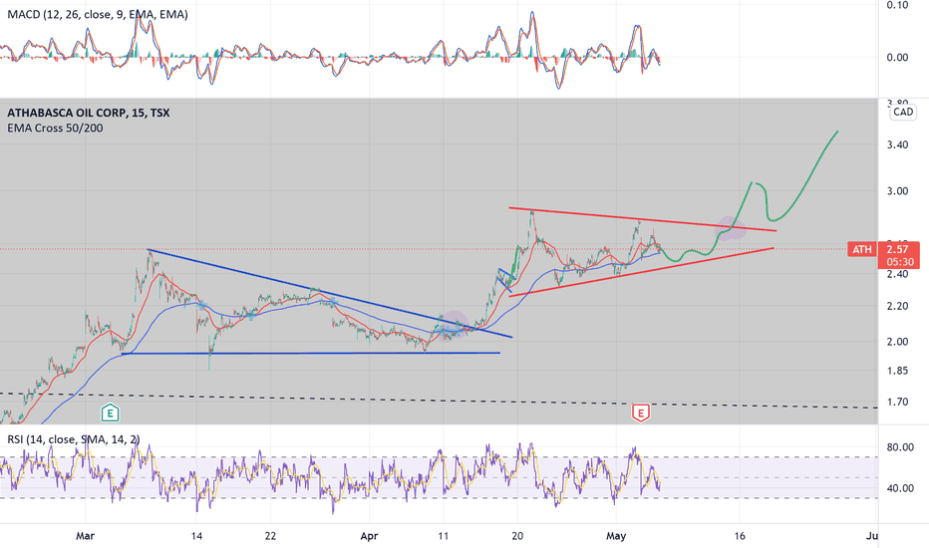This screenshot has width=929, height=548.
Task: Open the RSI indicator legend
Action: 74,439
